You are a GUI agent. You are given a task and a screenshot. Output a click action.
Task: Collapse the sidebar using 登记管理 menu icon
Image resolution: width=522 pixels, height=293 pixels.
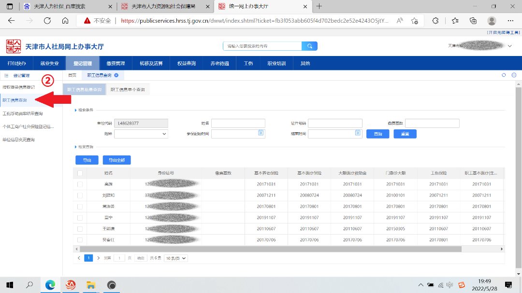click(6, 76)
